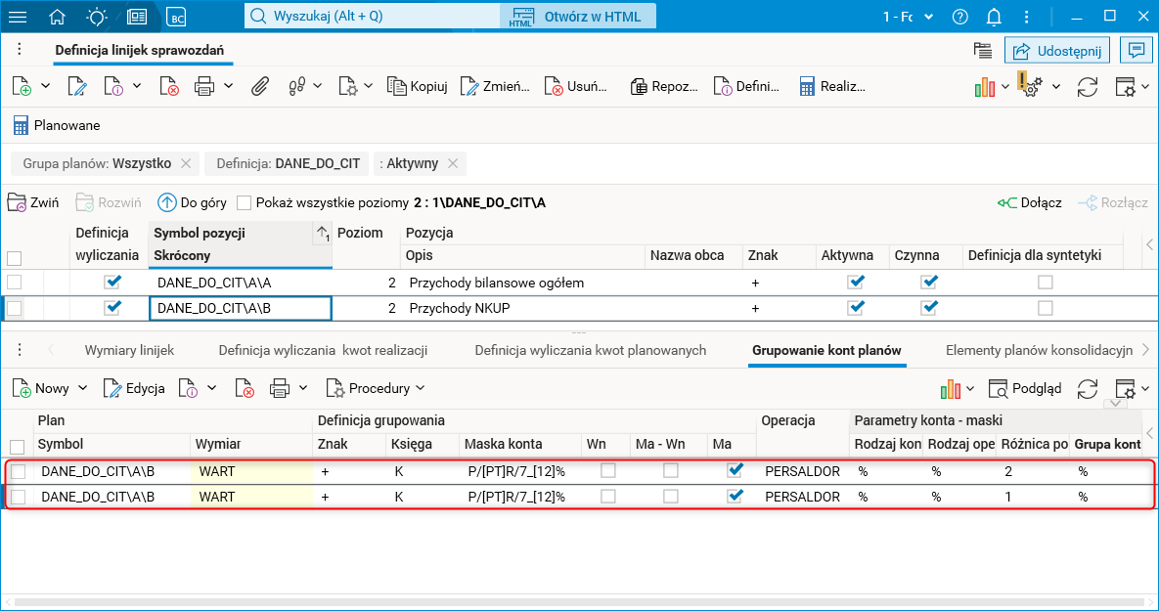Toggle Ma - Wn checkbox in row with Różnica 2
This screenshot has height=611, width=1159.
pos(670,470)
